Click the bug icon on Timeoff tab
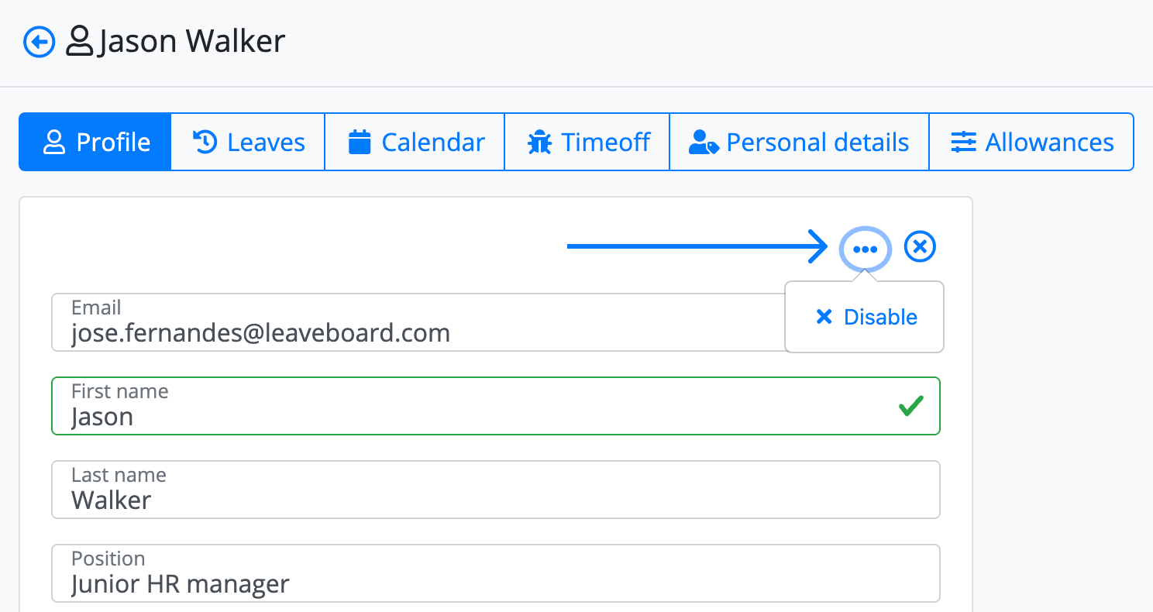The image size is (1153, 612). pos(539,142)
